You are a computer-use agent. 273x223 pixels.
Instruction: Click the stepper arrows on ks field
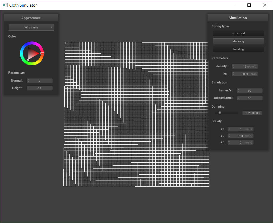click(x=233, y=74)
